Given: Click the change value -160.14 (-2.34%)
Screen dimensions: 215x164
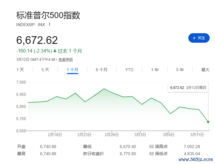Looking at the screenshot, I should coord(34,51).
